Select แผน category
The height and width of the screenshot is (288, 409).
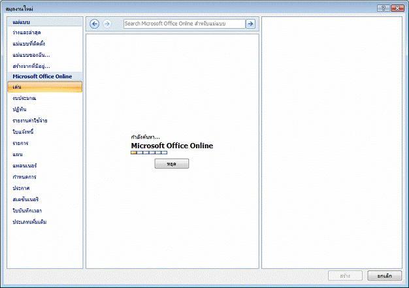point(45,155)
